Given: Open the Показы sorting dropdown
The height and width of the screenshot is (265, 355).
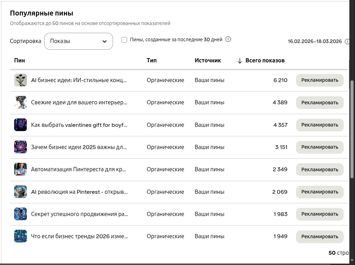Looking at the screenshot, I should pyautogui.click(x=78, y=41).
